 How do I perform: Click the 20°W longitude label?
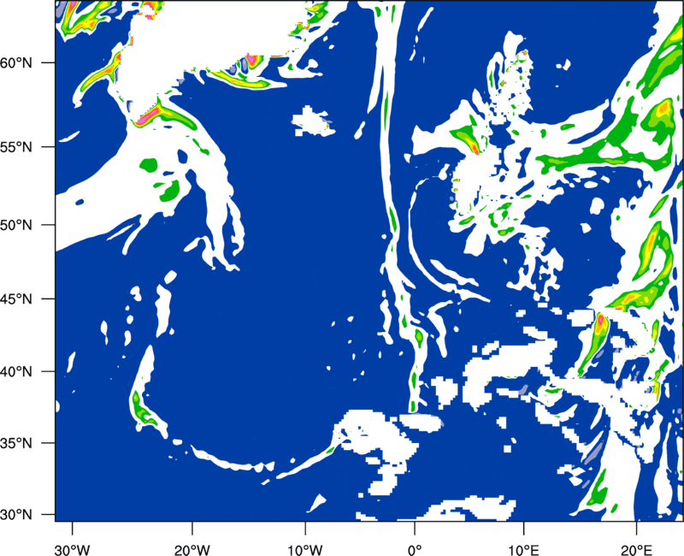point(192,549)
